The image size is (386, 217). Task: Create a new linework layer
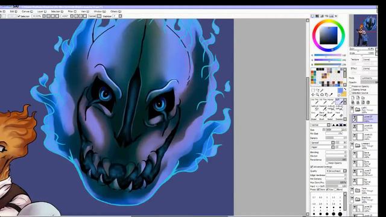click(358, 98)
